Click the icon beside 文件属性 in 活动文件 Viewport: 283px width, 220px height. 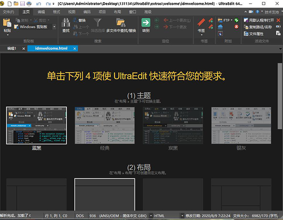pyautogui.click(x=278, y=33)
